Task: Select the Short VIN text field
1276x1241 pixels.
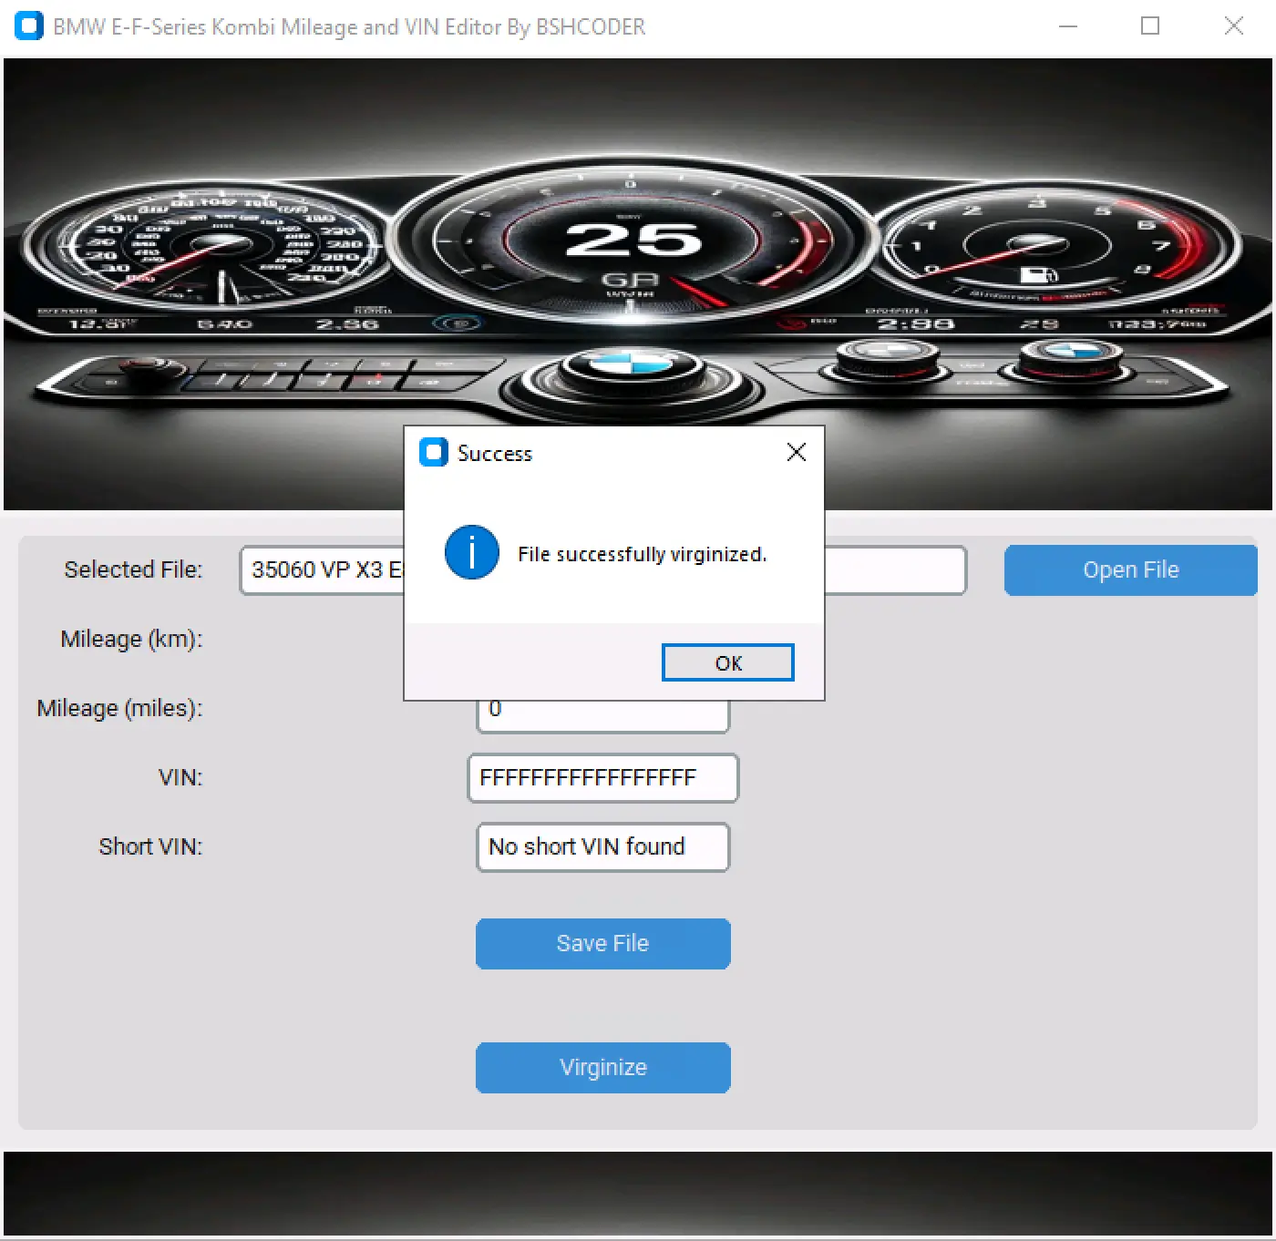Action: [602, 847]
